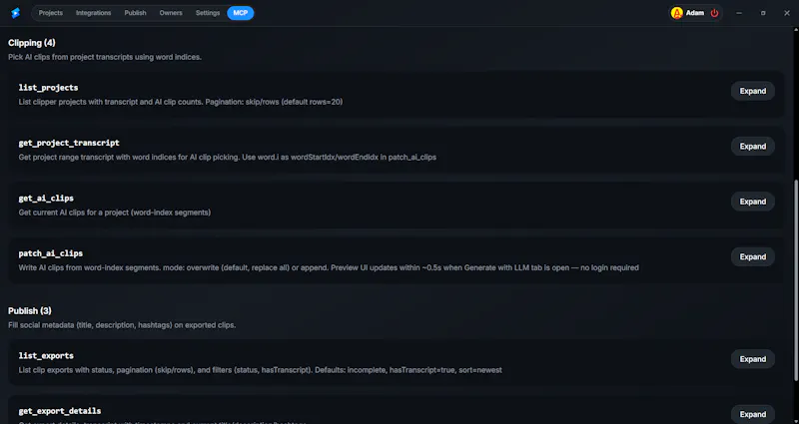Click the get_export_details tool name
Viewport: 799px width, 424px height.
(60, 411)
